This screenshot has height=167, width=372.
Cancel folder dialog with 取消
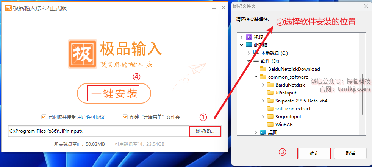(x=350, y=153)
